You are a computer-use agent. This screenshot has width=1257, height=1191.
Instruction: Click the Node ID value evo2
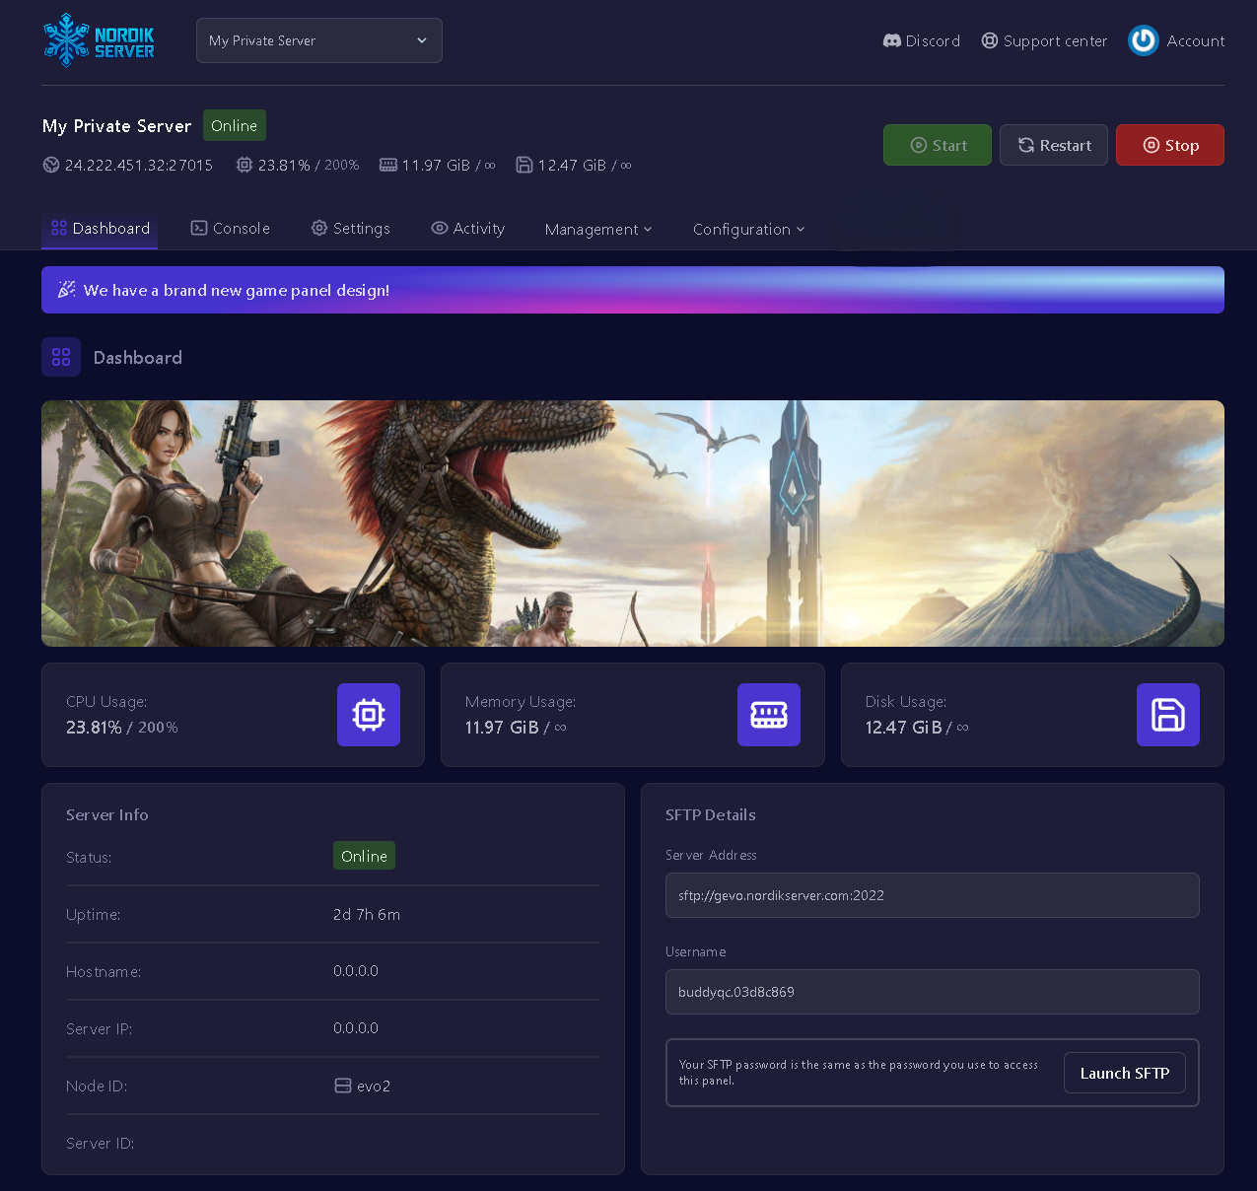[374, 1086]
